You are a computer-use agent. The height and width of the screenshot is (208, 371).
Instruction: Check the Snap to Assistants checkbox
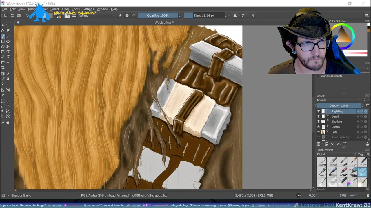coord(318,76)
